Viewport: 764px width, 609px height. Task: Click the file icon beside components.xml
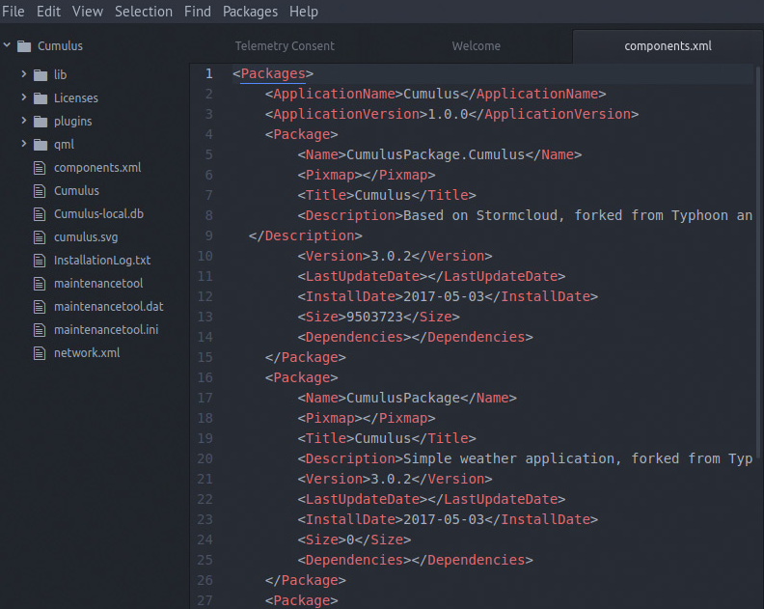coord(39,168)
